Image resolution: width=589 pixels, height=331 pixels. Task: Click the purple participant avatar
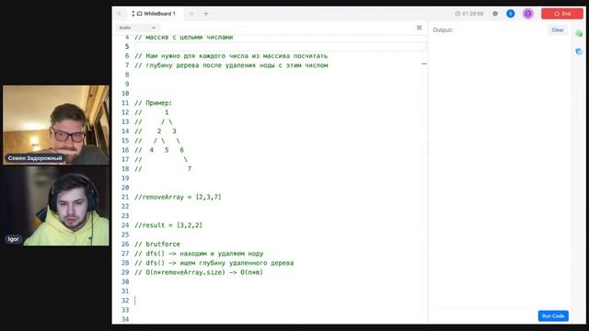pyautogui.click(x=527, y=14)
